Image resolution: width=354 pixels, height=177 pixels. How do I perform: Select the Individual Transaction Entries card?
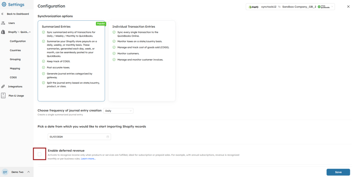click(141, 61)
